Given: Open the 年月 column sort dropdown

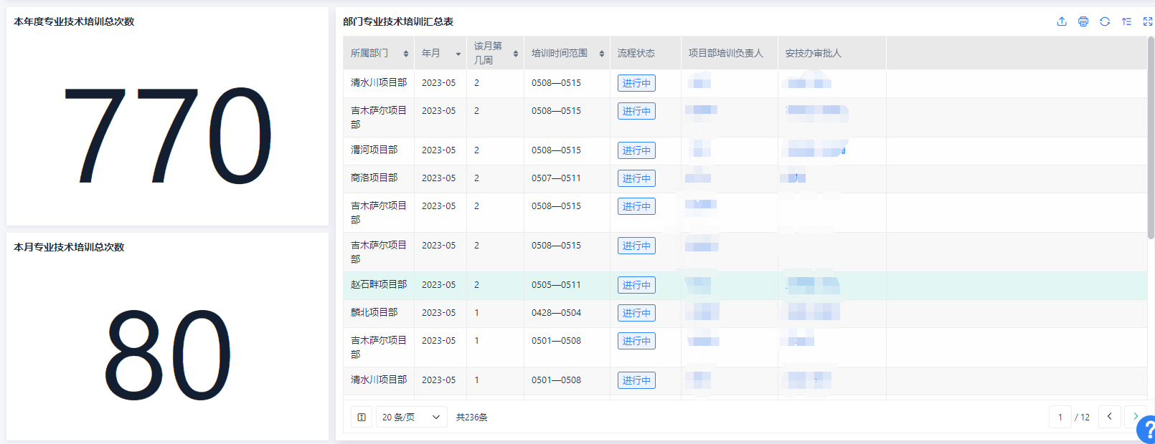Looking at the screenshot, I should (x=458, y=54).
